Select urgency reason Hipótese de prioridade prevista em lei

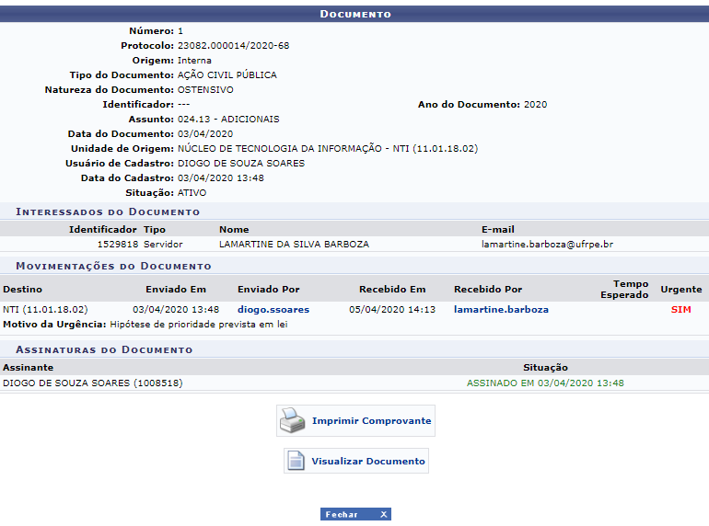pyautogui.click(x=199, y=325)
